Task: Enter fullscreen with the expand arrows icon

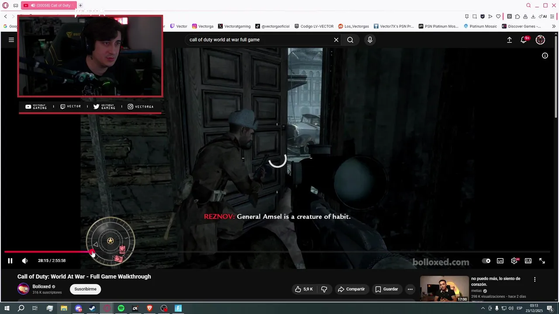Action: [542, 261]
